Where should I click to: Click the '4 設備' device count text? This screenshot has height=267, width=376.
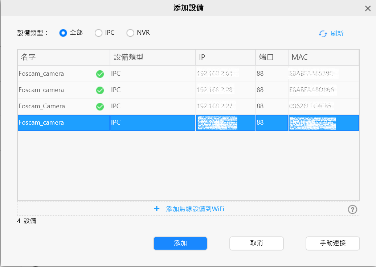click(26, 221)
